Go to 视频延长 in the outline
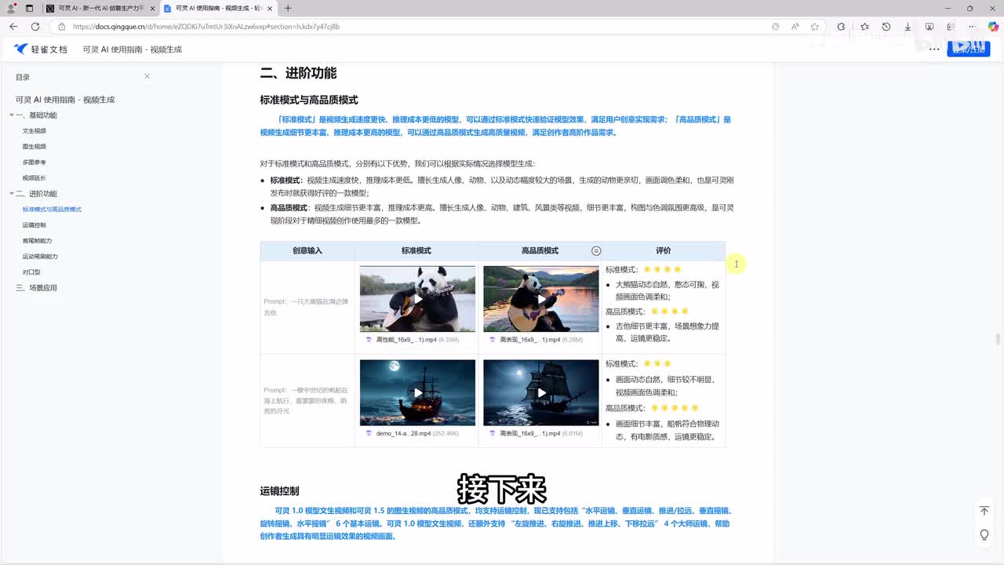 point(35,178)
